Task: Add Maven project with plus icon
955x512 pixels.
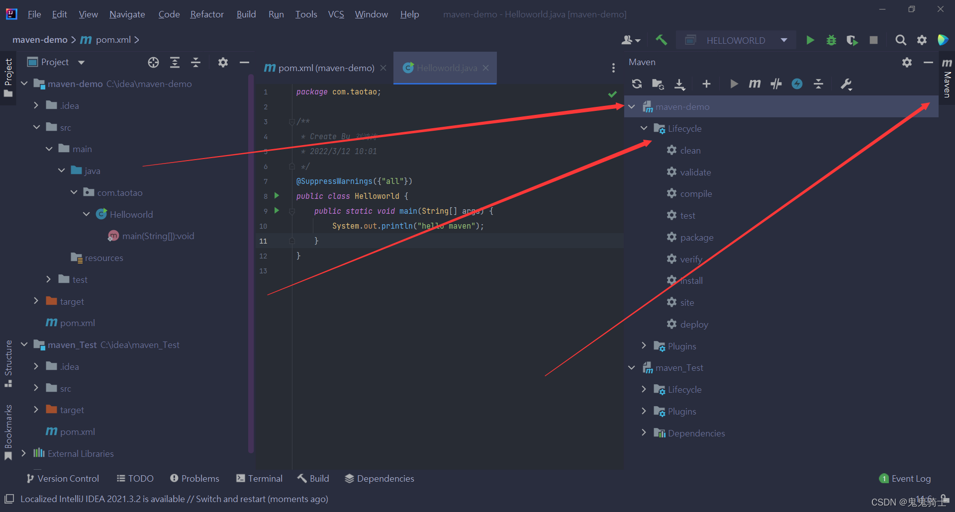Action: (x=706, y=84)
